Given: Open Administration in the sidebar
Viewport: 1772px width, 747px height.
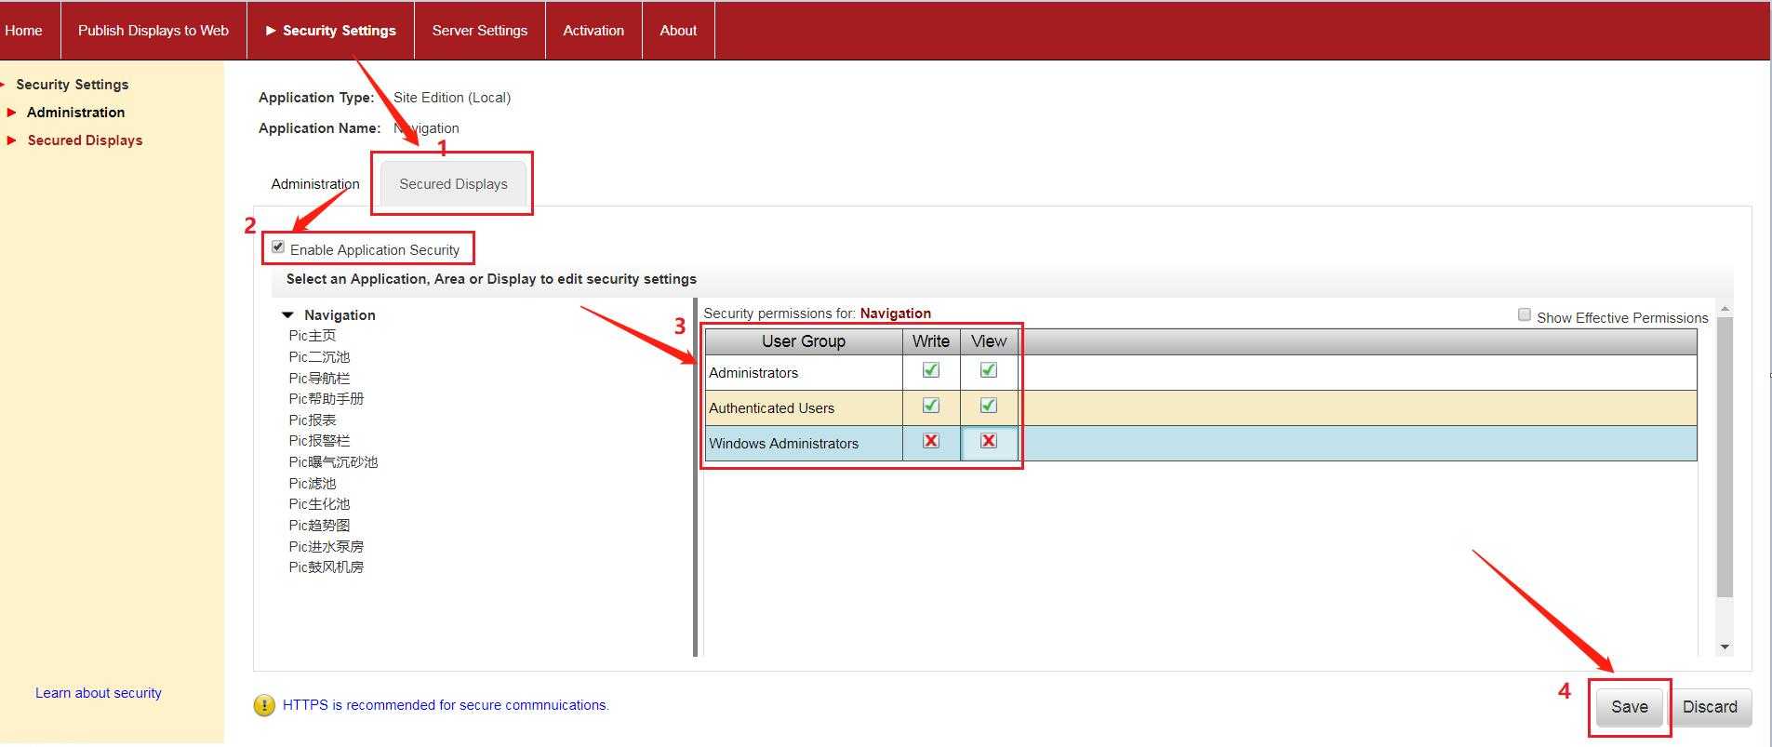Looking at the screenshot, I should pos(75,113).
